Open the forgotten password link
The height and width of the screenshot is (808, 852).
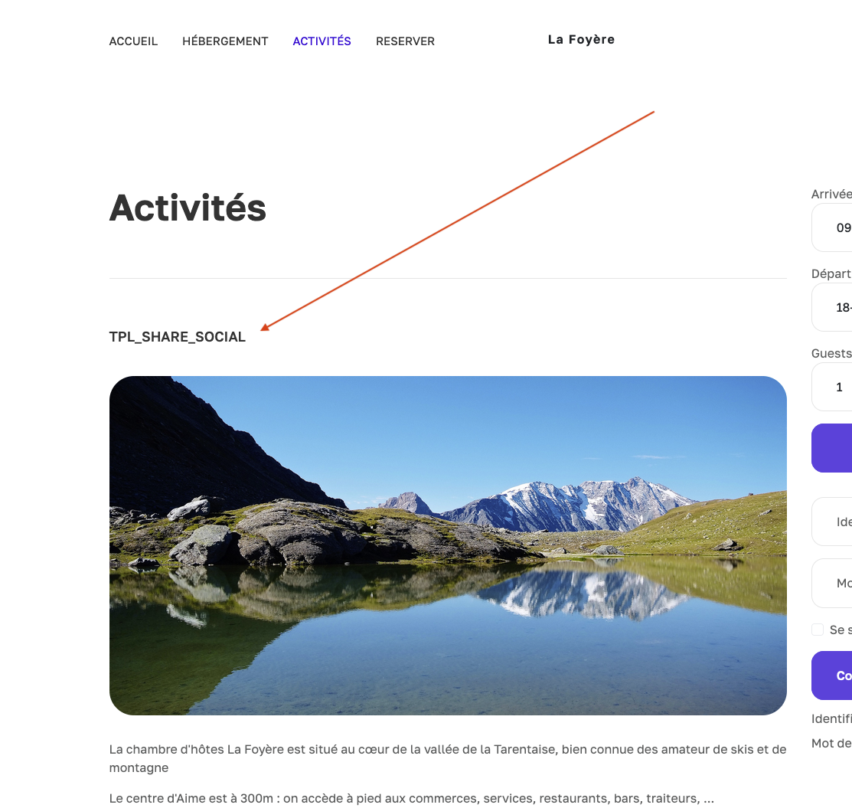pos(831,744)
